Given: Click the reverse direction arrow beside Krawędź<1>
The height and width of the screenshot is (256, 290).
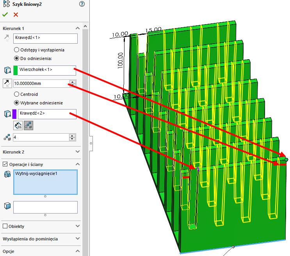Looking at the screenshot, I should point(7,38).
